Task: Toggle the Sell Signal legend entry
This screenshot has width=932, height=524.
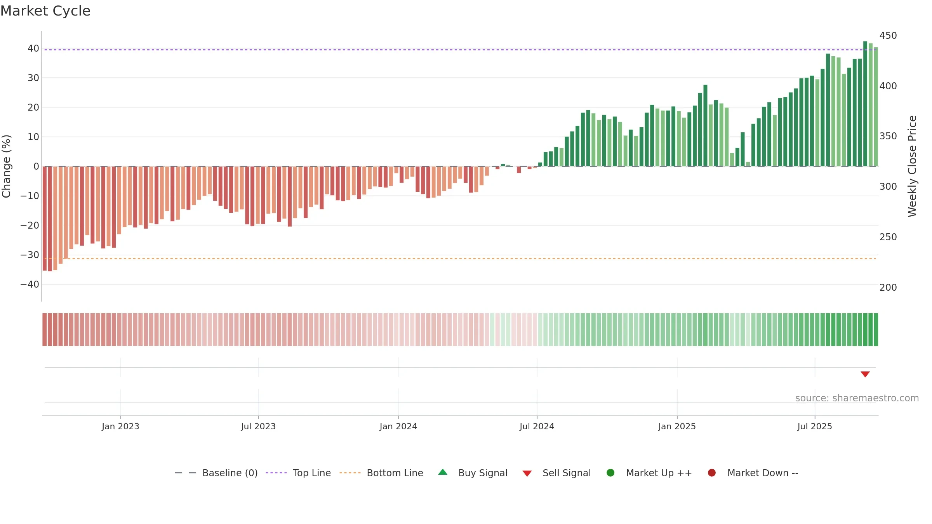Action: tap(556, 473)
